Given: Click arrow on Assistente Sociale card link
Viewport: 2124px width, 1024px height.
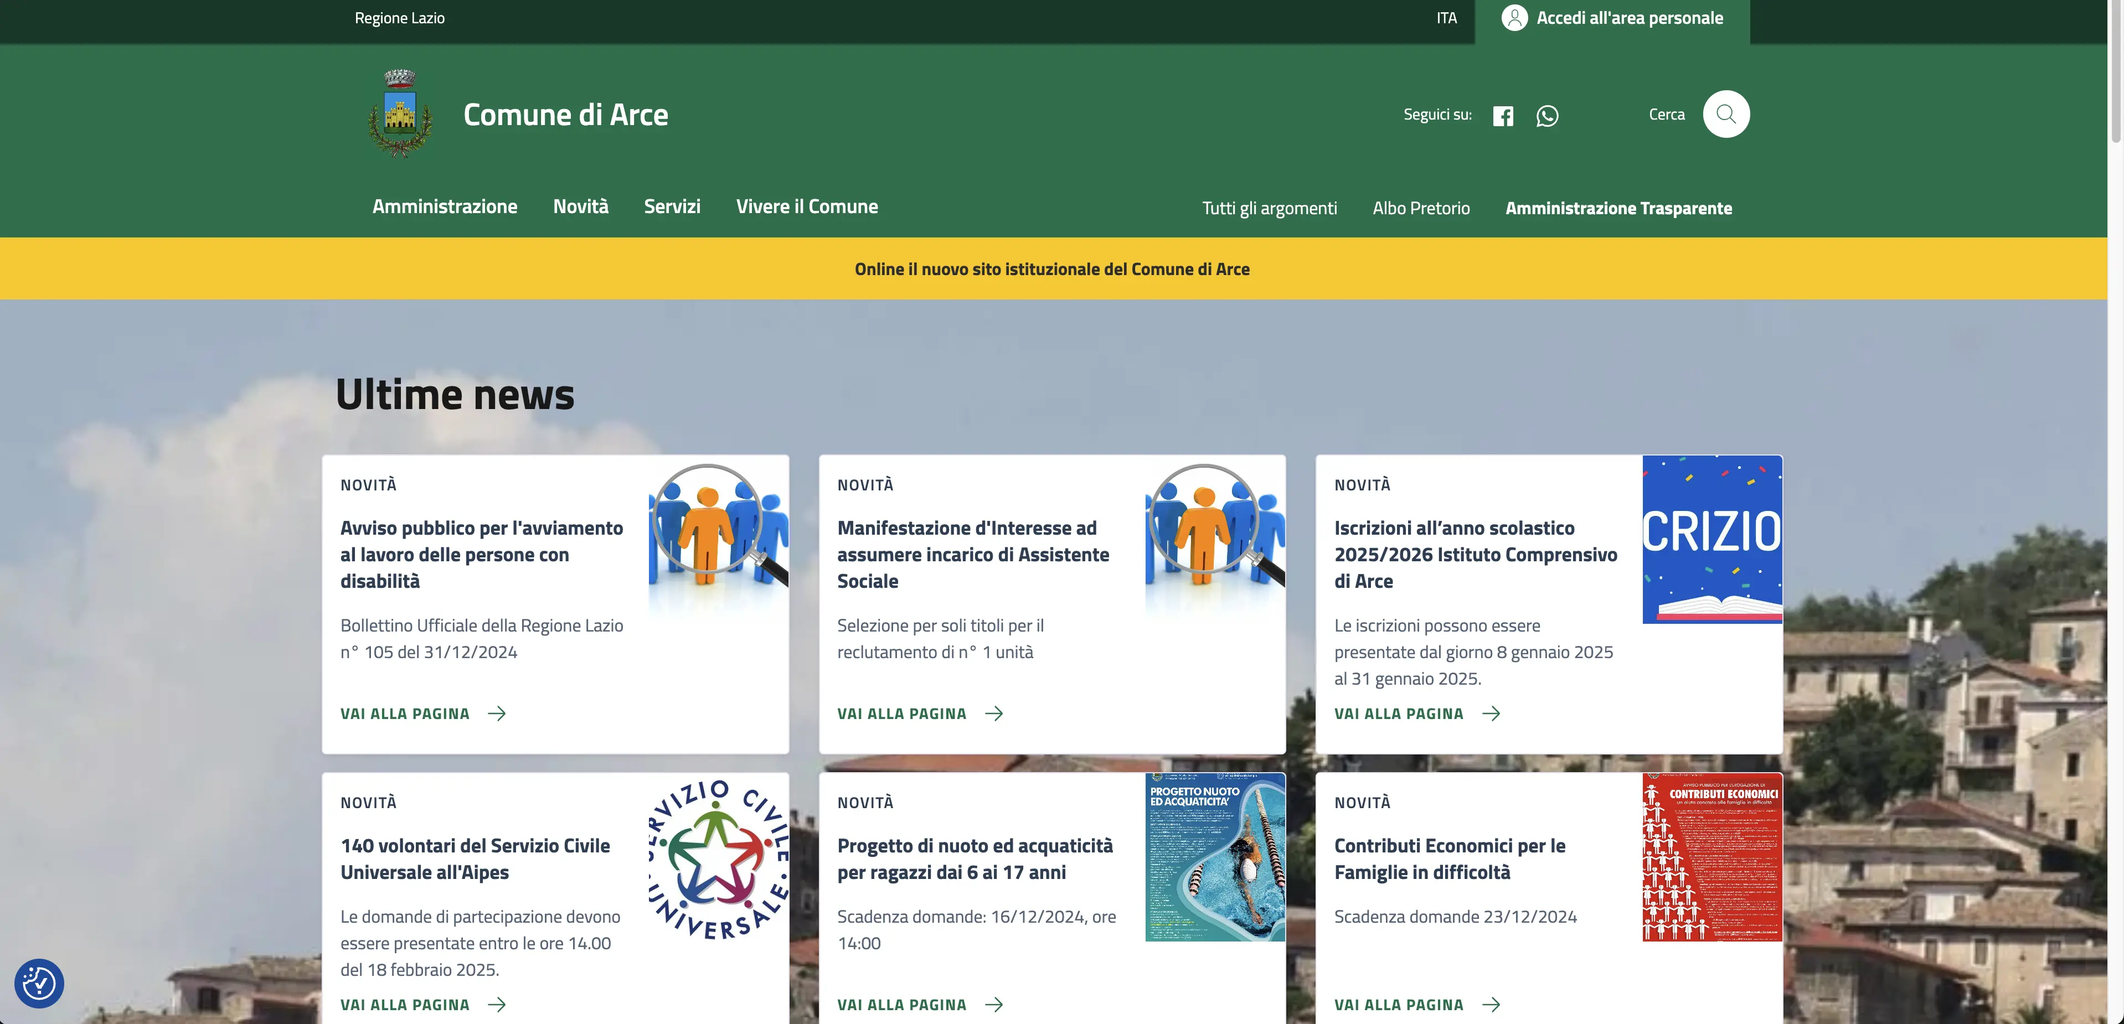Looking at the screenshot, I should tap(993, 713).
